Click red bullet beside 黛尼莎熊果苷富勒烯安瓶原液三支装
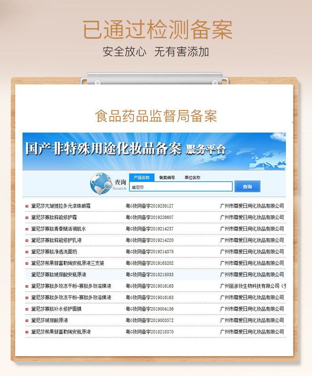The image size is (312, 376). pos(27,264)
